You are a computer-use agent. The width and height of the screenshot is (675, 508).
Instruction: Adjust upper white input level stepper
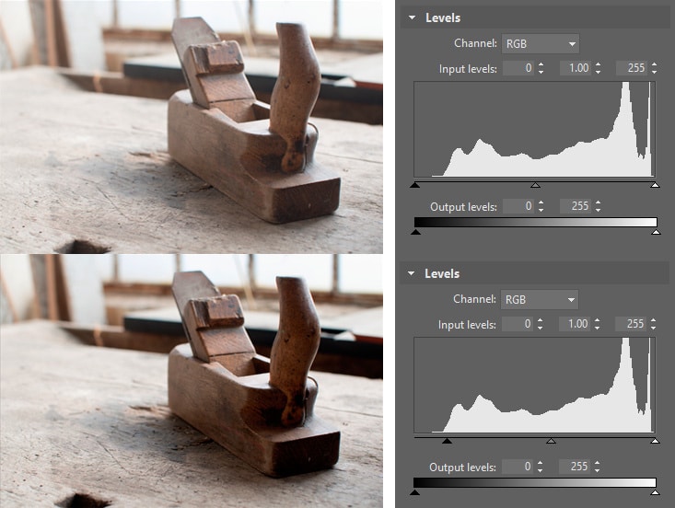point(655,68)
